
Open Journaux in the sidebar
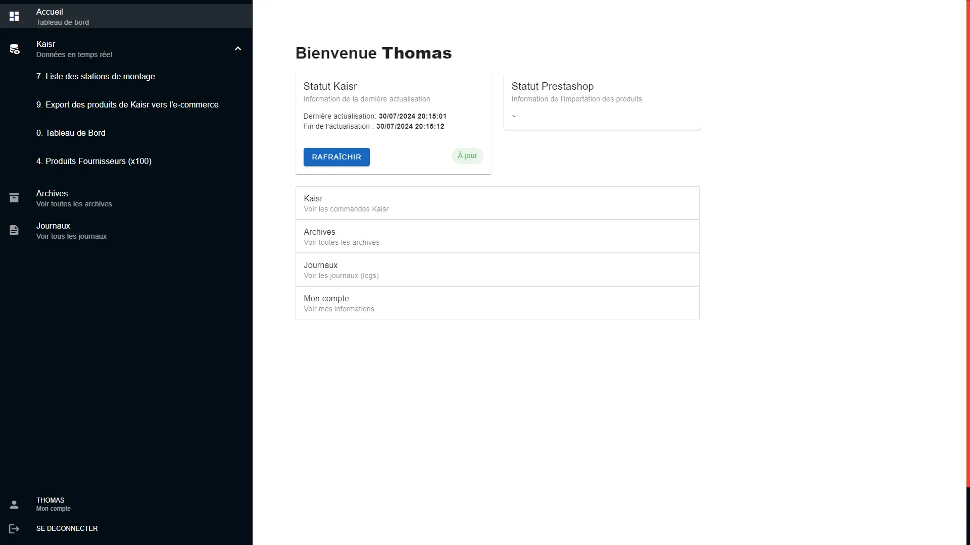(126, 230)
